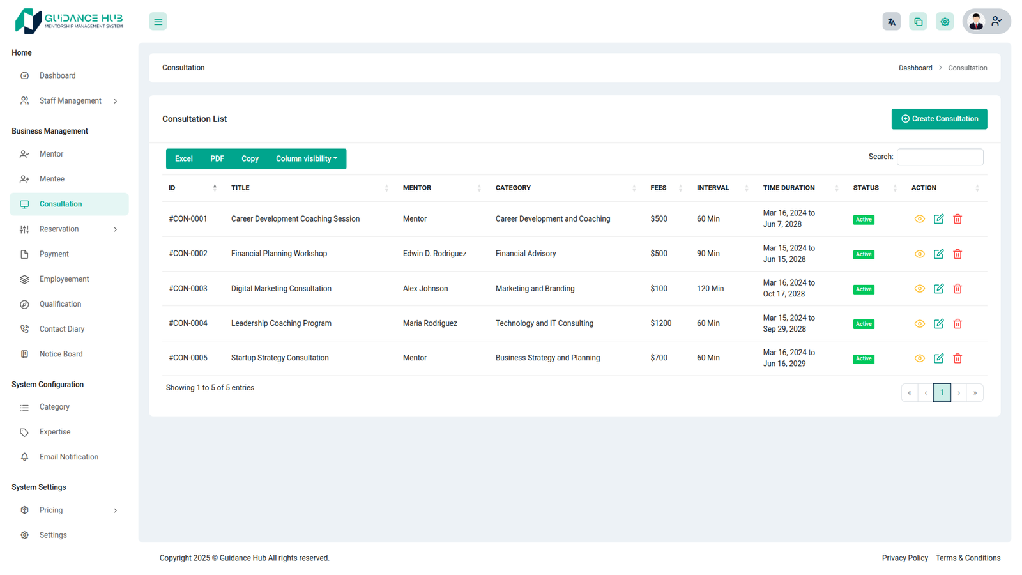Open the Column visibility dropdown

pos(306,159)
